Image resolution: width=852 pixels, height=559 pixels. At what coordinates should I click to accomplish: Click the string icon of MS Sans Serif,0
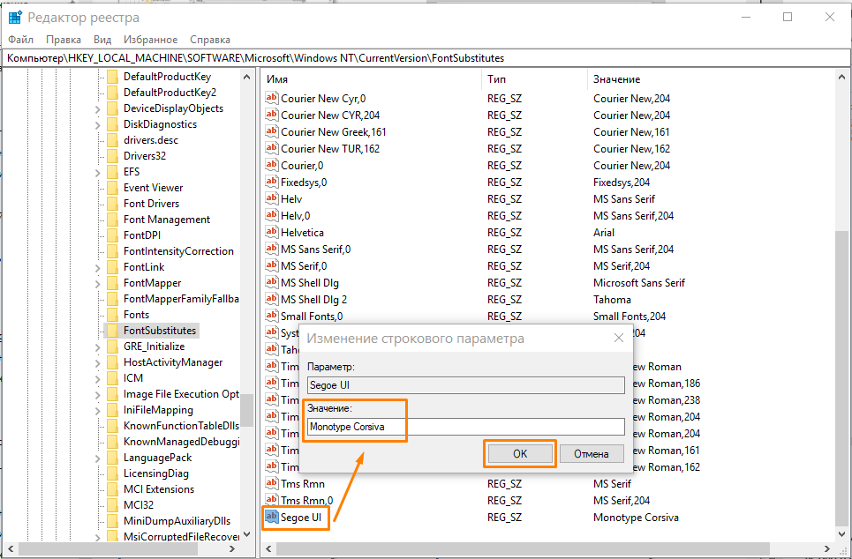(x=272, y=250)
